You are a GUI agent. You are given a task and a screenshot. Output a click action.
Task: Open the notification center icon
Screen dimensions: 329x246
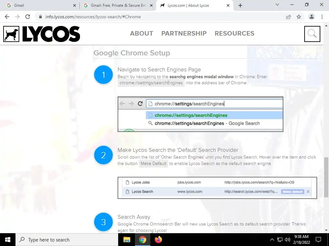pos(318,240)
